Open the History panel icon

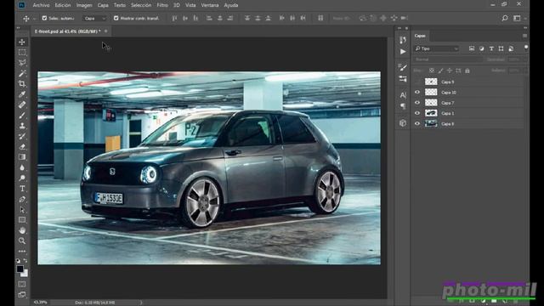click(402, 40)
